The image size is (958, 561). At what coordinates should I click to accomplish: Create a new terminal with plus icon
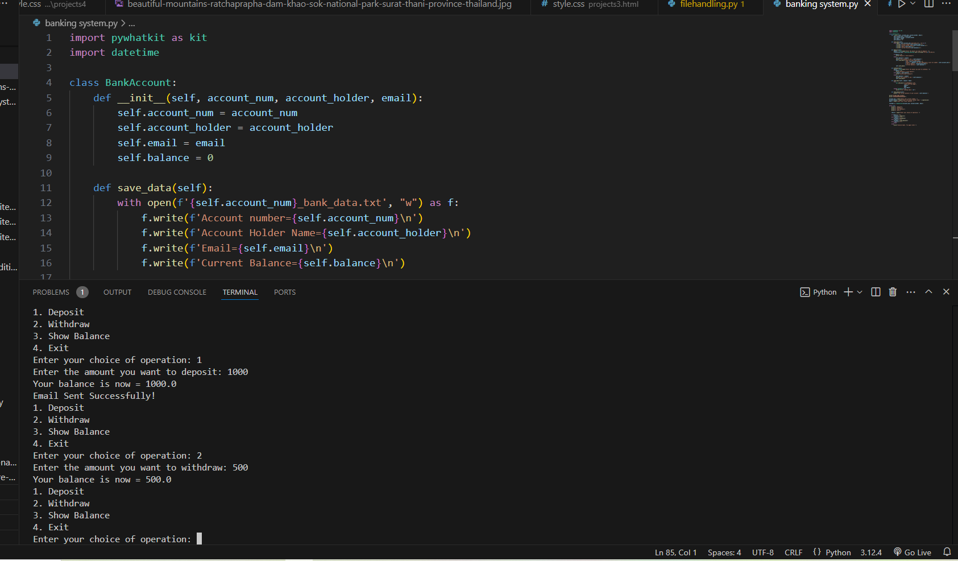pyautogui.click(x=848, y=292)
